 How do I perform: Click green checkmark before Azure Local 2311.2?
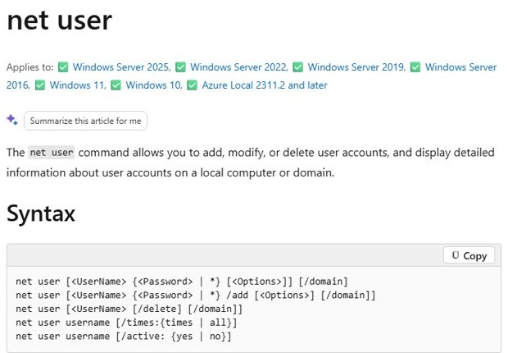pos(192,85)
